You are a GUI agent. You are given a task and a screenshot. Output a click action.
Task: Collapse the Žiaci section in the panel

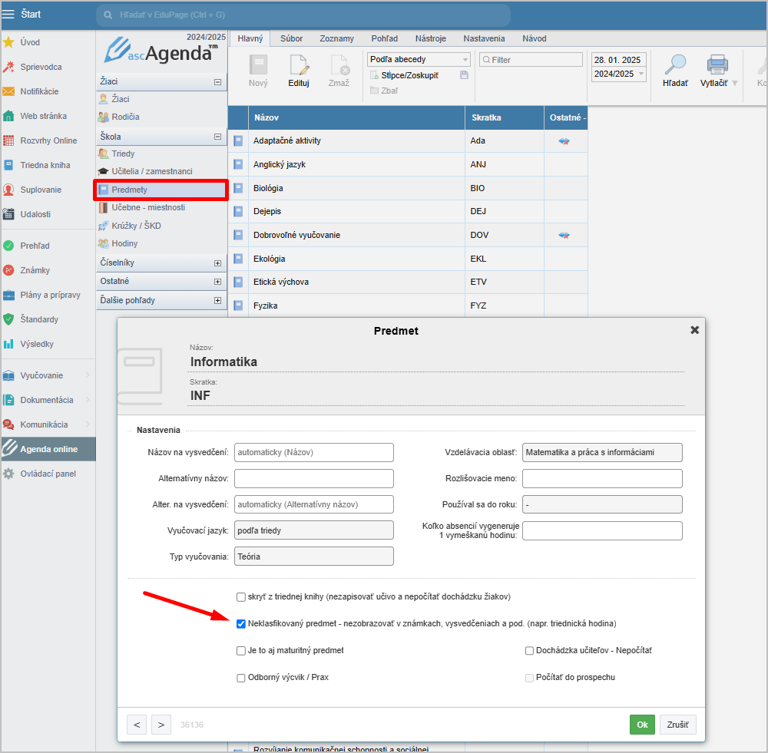pos(217,81)
